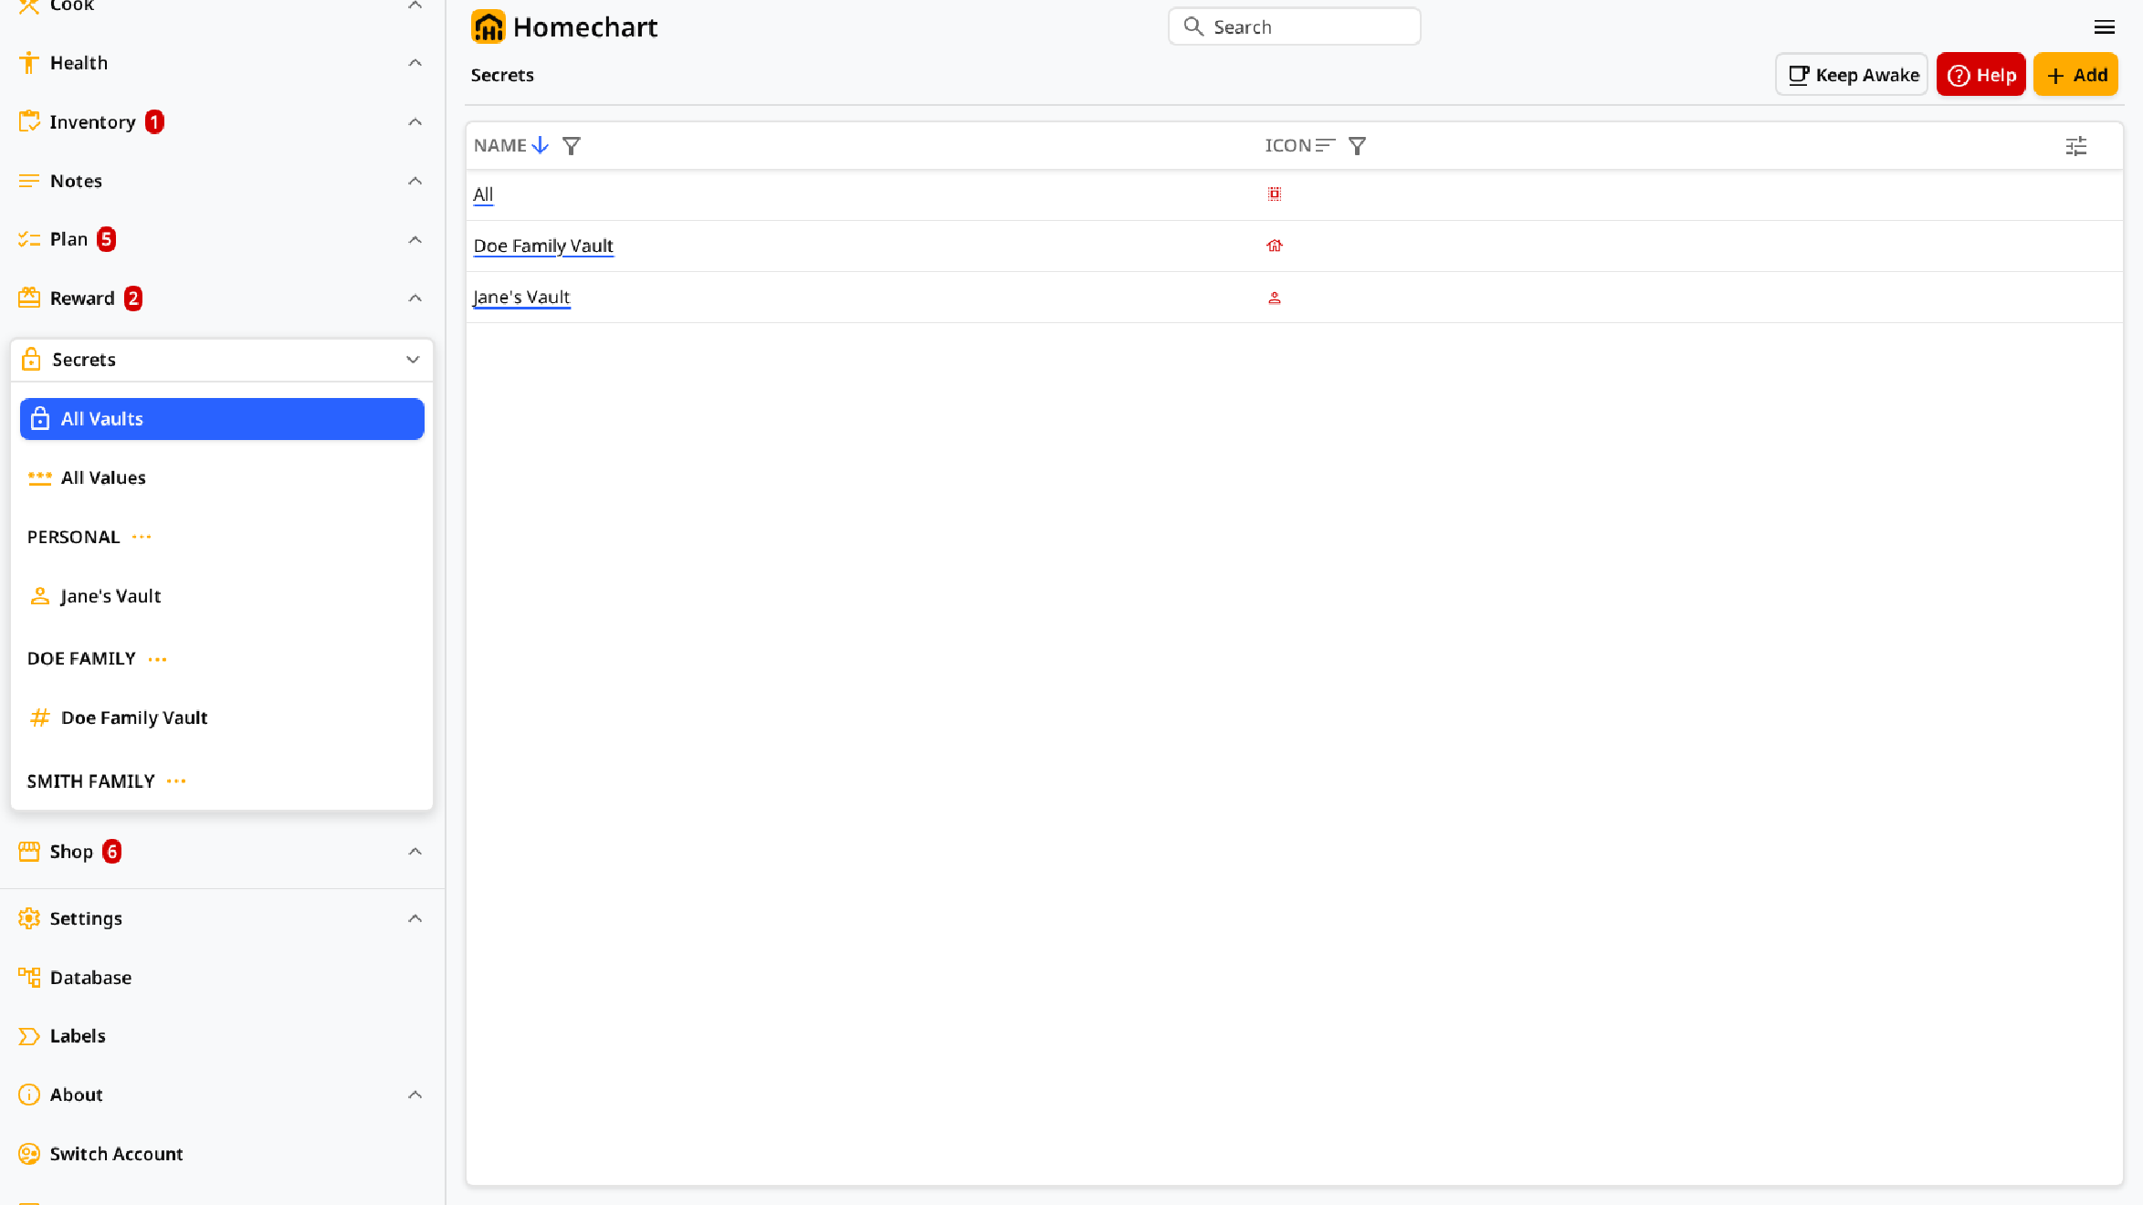Toggle ICON column sort order
The width and height of the screenshot is (2143, 1205).
[1326, 145]
